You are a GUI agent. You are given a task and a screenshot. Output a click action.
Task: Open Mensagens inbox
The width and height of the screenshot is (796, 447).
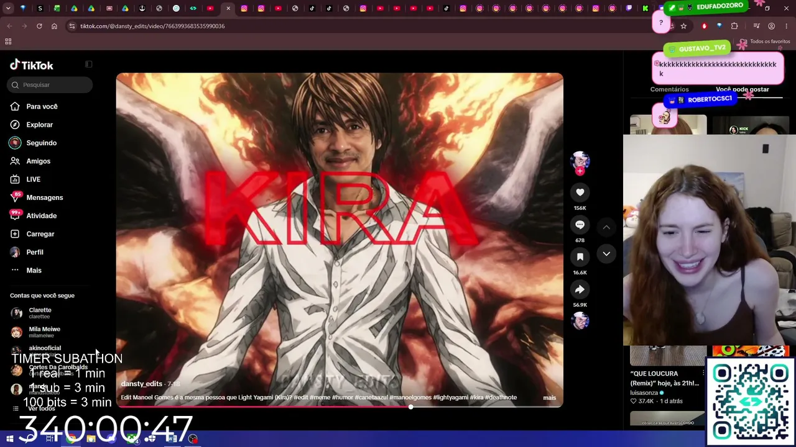[x=37, y=197]
